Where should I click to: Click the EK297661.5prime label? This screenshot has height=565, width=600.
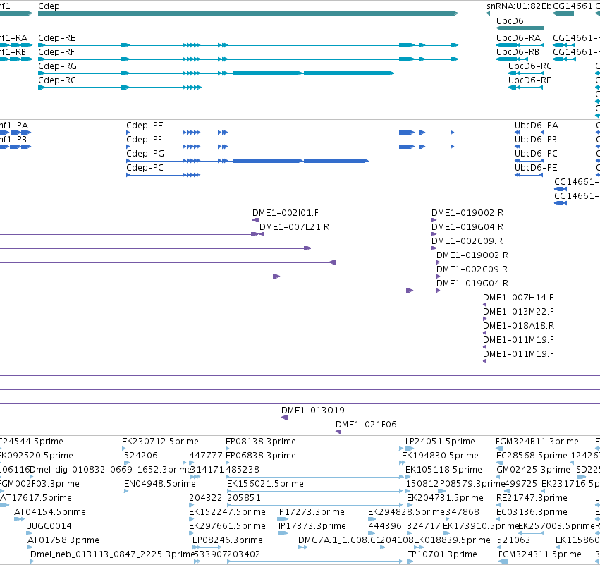click(227, 526)
